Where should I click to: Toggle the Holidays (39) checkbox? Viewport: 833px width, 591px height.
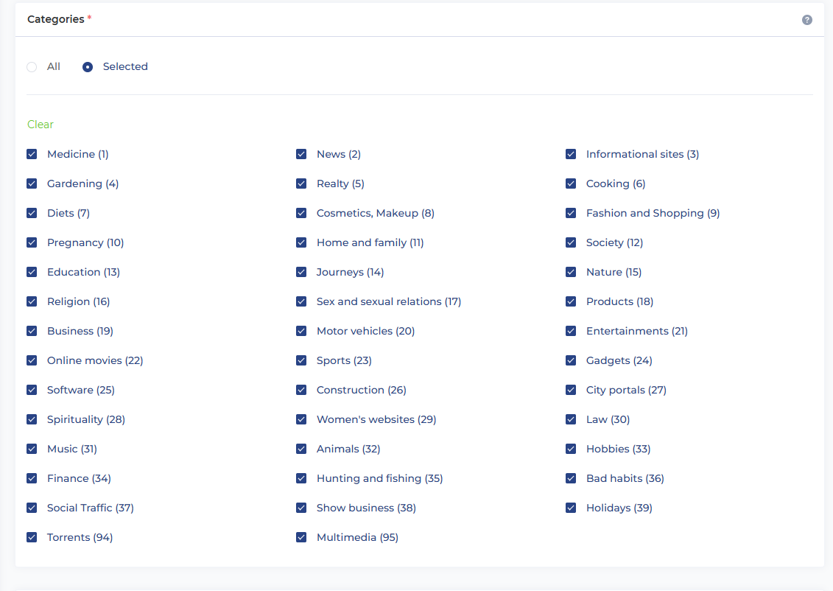(x=571, y=508)
